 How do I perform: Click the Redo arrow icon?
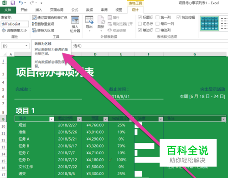pos(32,3)
